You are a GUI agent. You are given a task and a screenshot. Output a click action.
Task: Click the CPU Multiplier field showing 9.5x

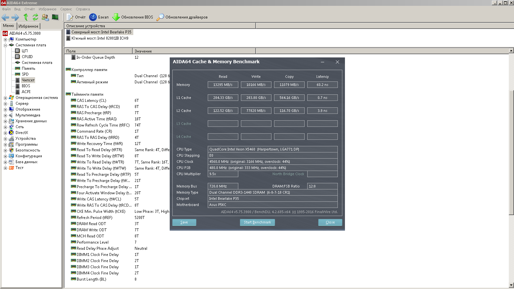pyautogui.click(x=223, y=174)
